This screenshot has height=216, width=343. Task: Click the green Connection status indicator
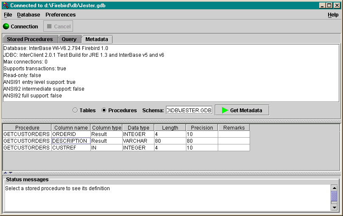click(6, 26)
